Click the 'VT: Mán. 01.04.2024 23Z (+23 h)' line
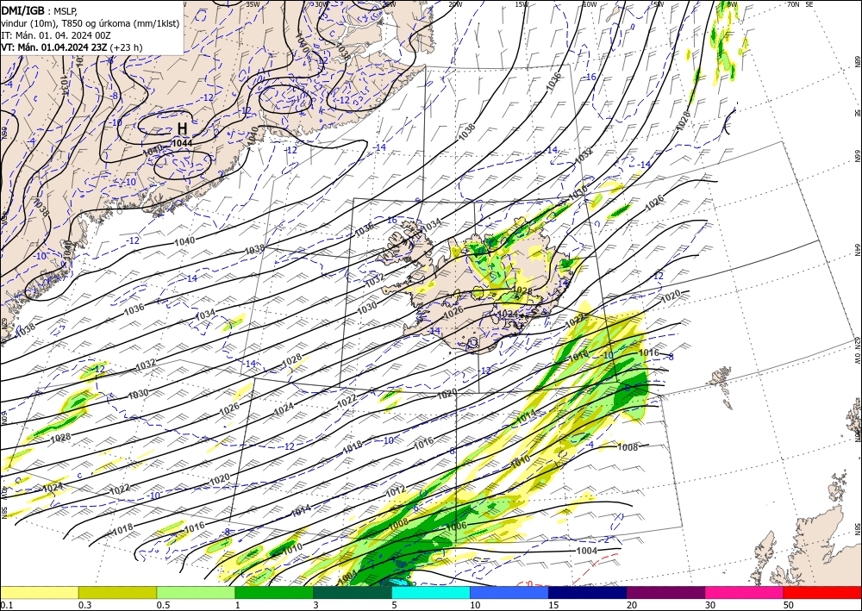Image resolution: width=862 pixels, height=611 pixels. point(72,47)
